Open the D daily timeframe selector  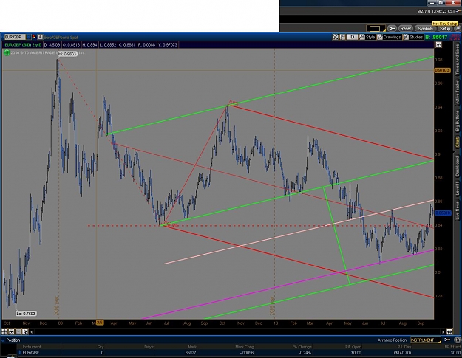(x=352, y=37)
